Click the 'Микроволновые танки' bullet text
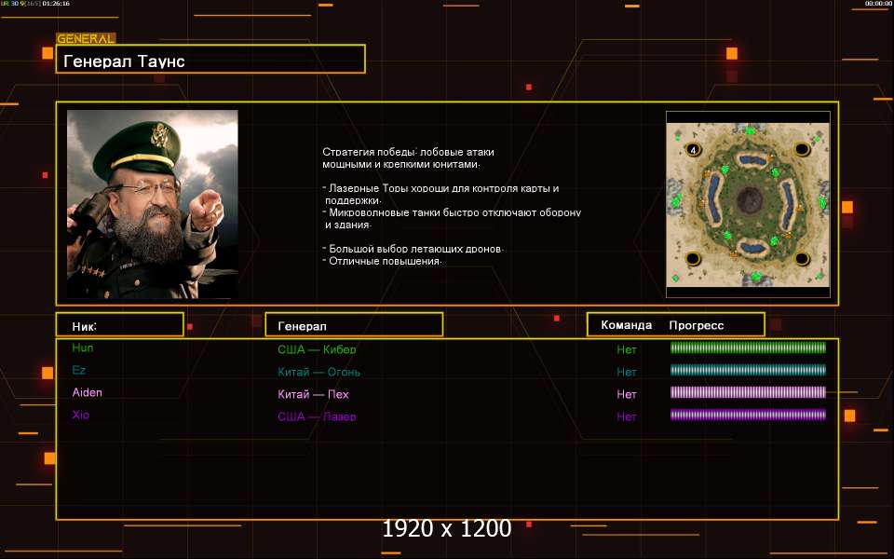This screenshot has height=559, width=894. [x=452, y=218]
